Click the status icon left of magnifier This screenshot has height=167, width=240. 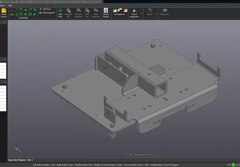point(227,165)
